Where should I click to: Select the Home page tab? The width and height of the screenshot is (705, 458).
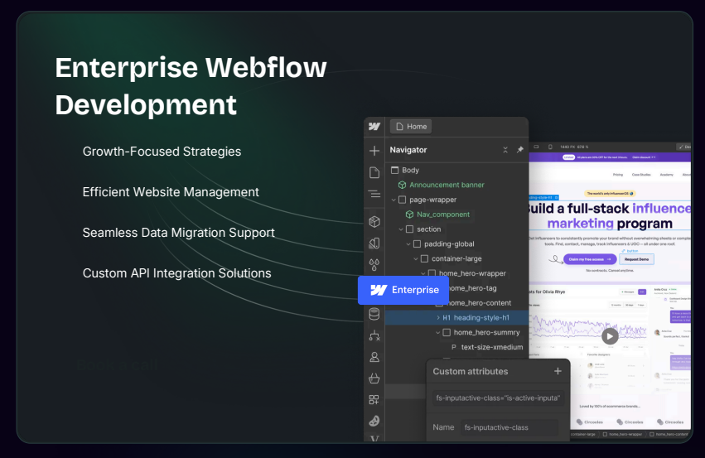pyautogui.click(x=411, y=127)
